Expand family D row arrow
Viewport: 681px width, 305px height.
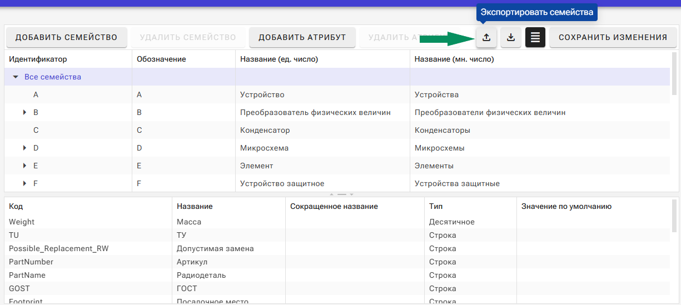pyautogui.click(x=25, y=148)
